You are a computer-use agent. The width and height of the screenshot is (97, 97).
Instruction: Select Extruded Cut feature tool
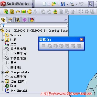click(12, 12)
